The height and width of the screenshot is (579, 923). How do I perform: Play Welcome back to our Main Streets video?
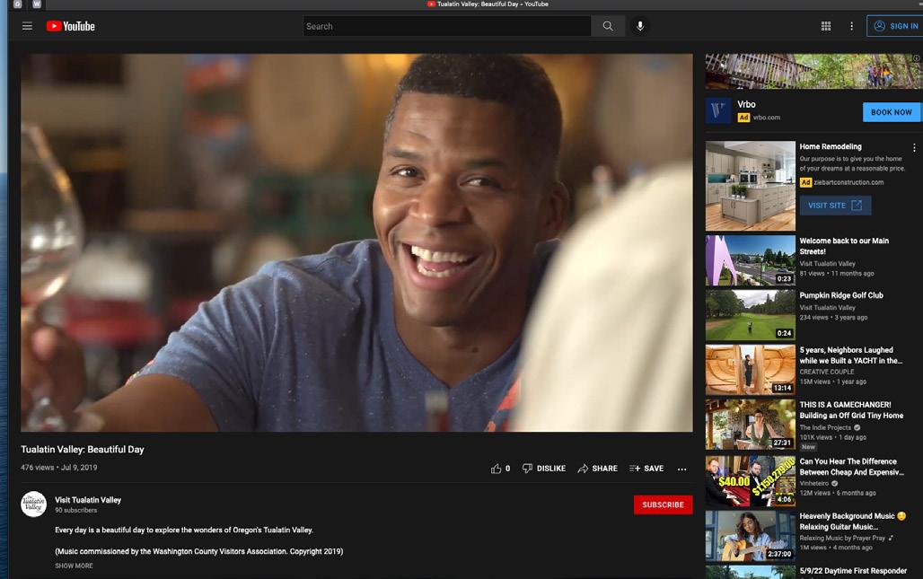[x=751, y=260]
